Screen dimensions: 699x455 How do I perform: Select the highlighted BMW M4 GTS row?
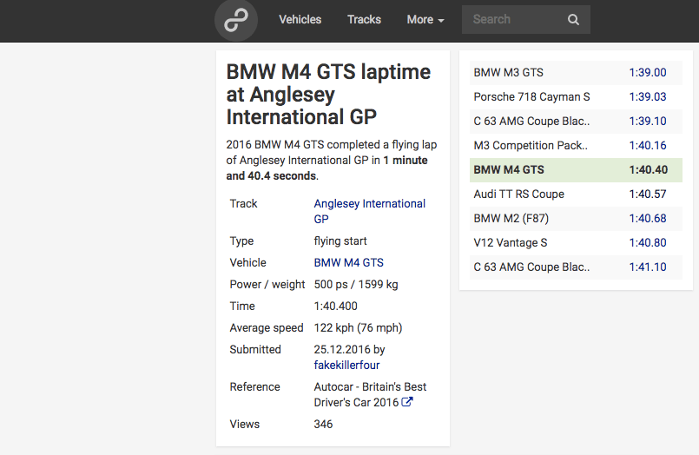pyautogui.click(x=576, y=170)
